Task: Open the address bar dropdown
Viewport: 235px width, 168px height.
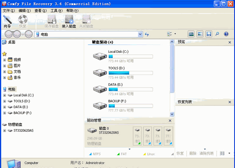Action: coord(140,34)
